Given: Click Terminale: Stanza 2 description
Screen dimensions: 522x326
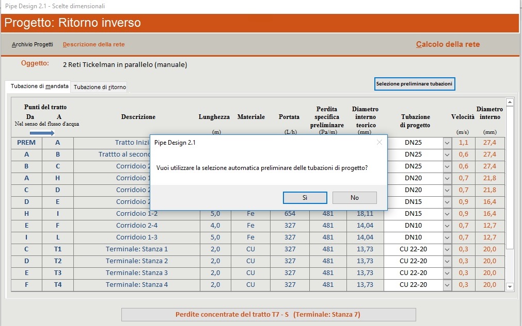Looking at the screenshot, I should pos(137,261).
